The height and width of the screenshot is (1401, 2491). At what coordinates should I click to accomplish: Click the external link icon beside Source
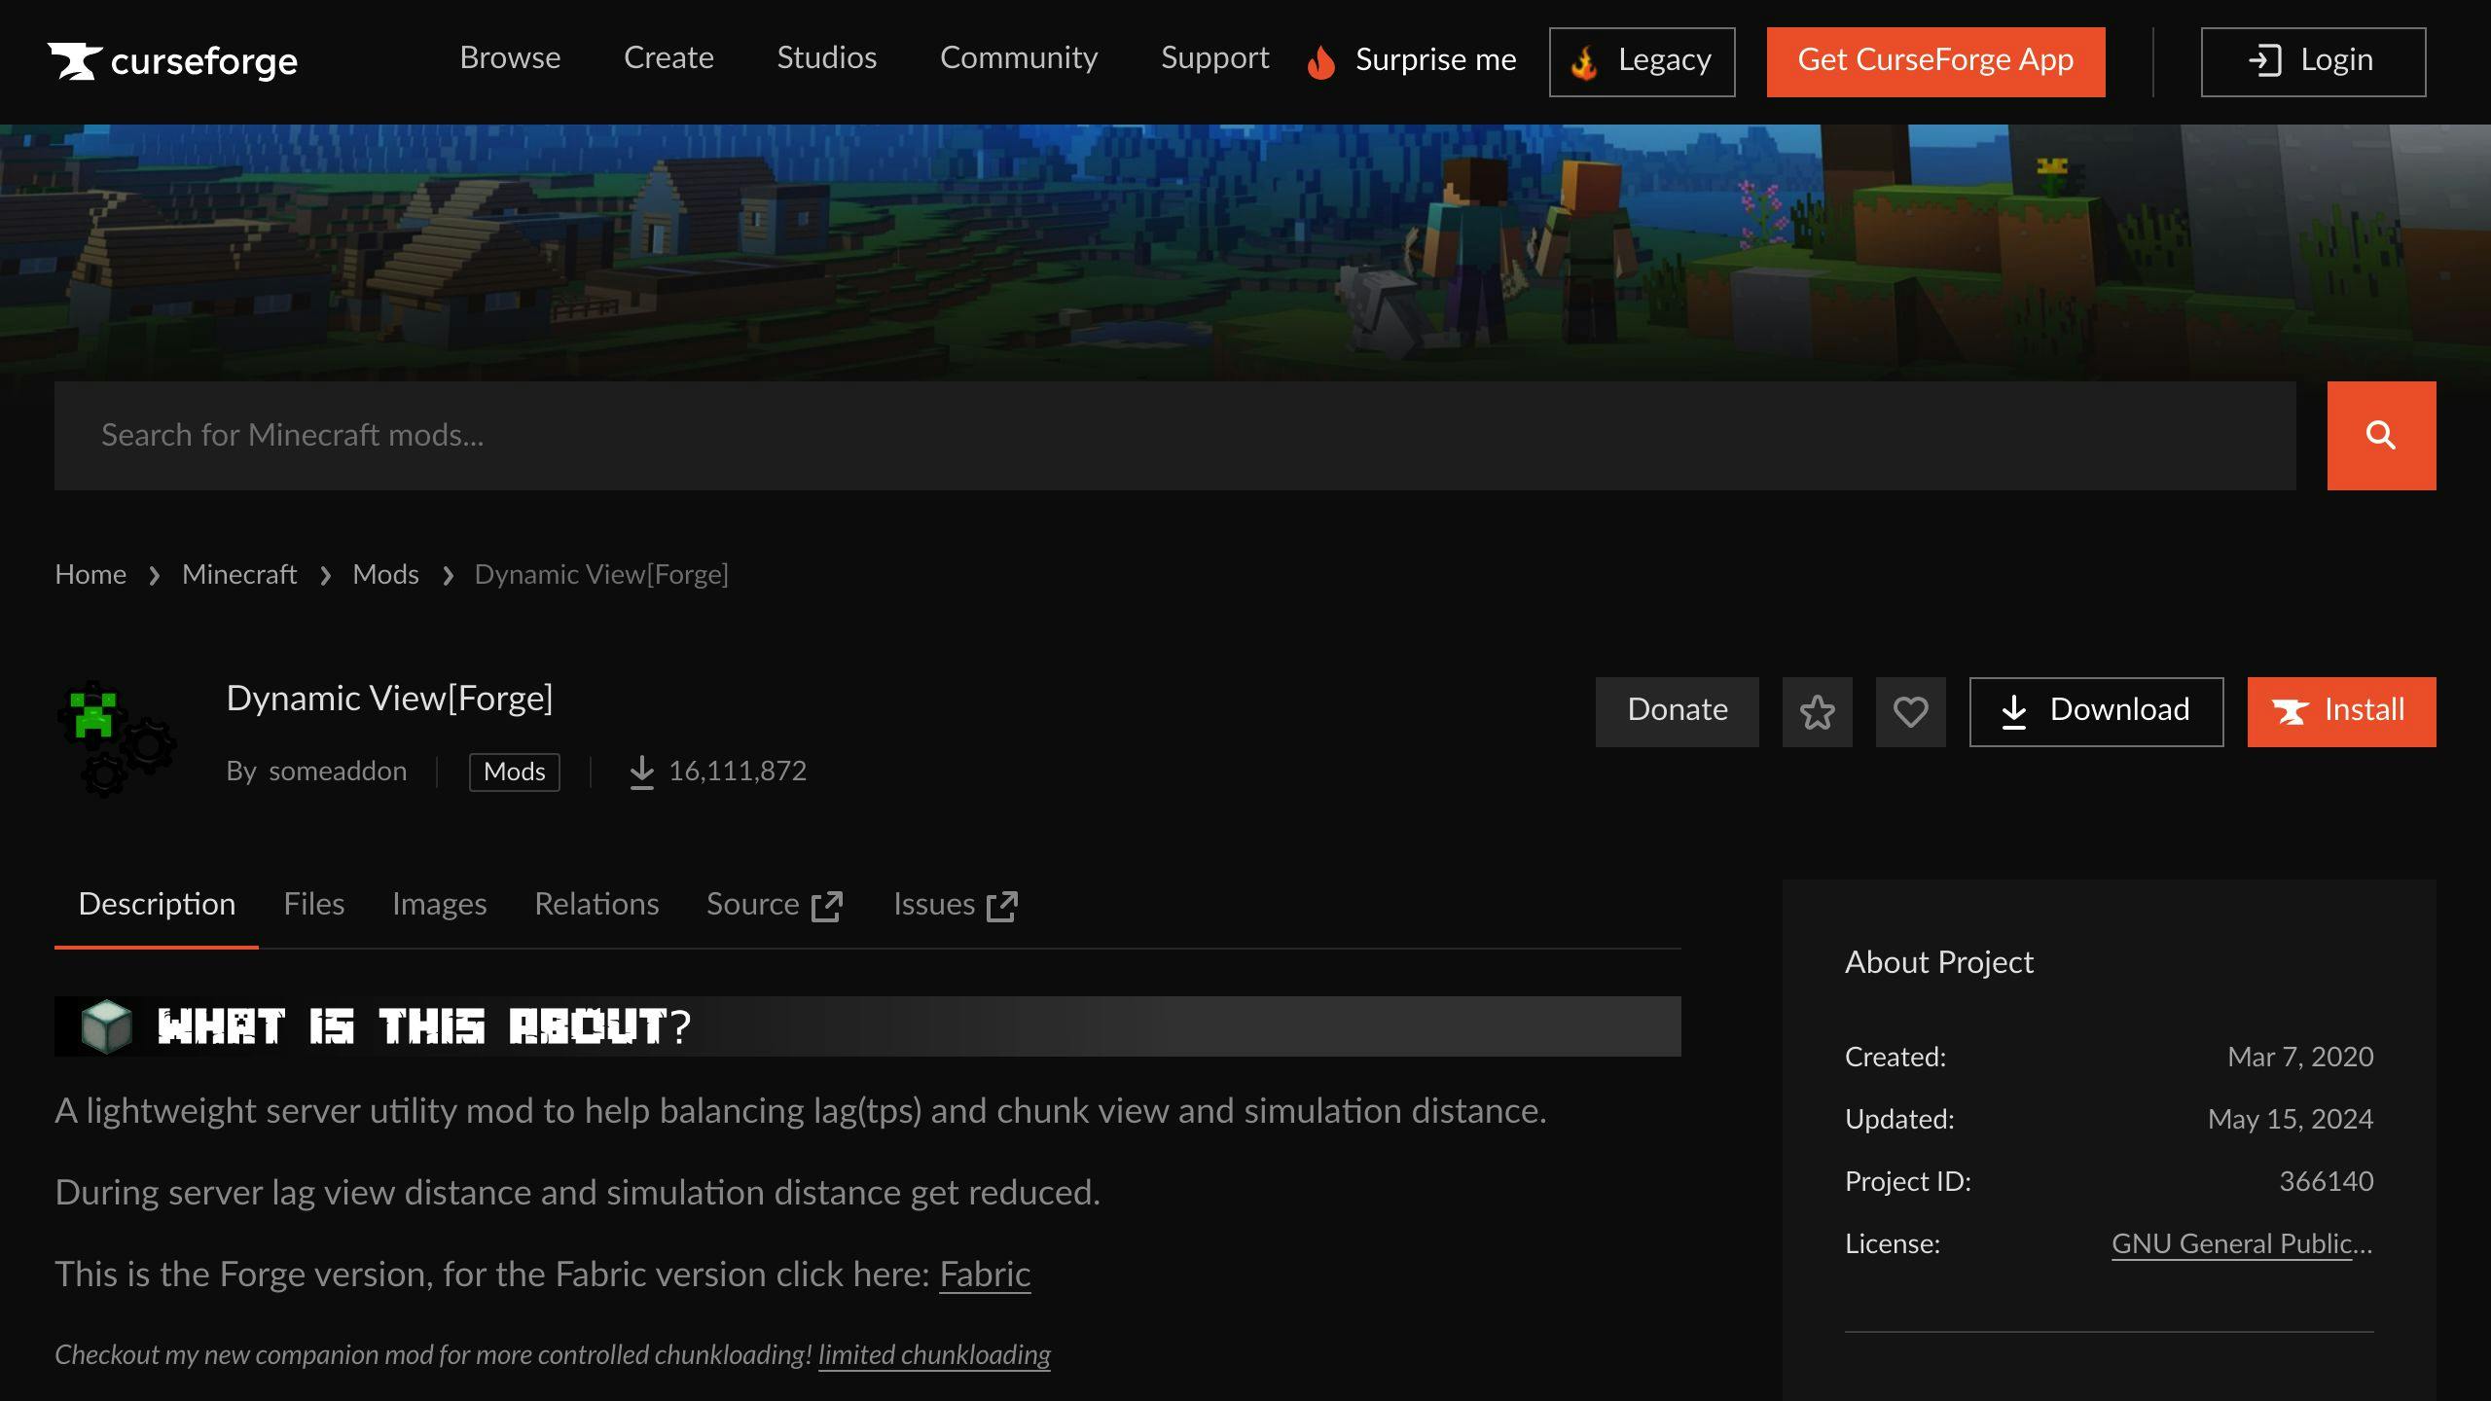tap(827, 906)
